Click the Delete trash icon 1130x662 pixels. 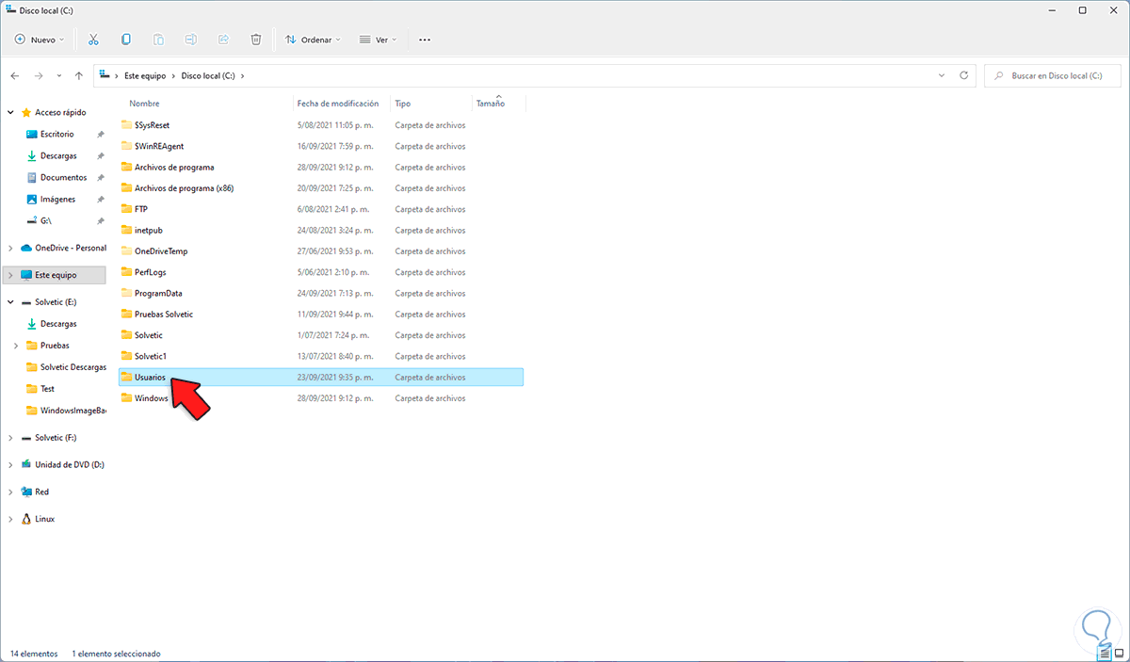(256, 40)
